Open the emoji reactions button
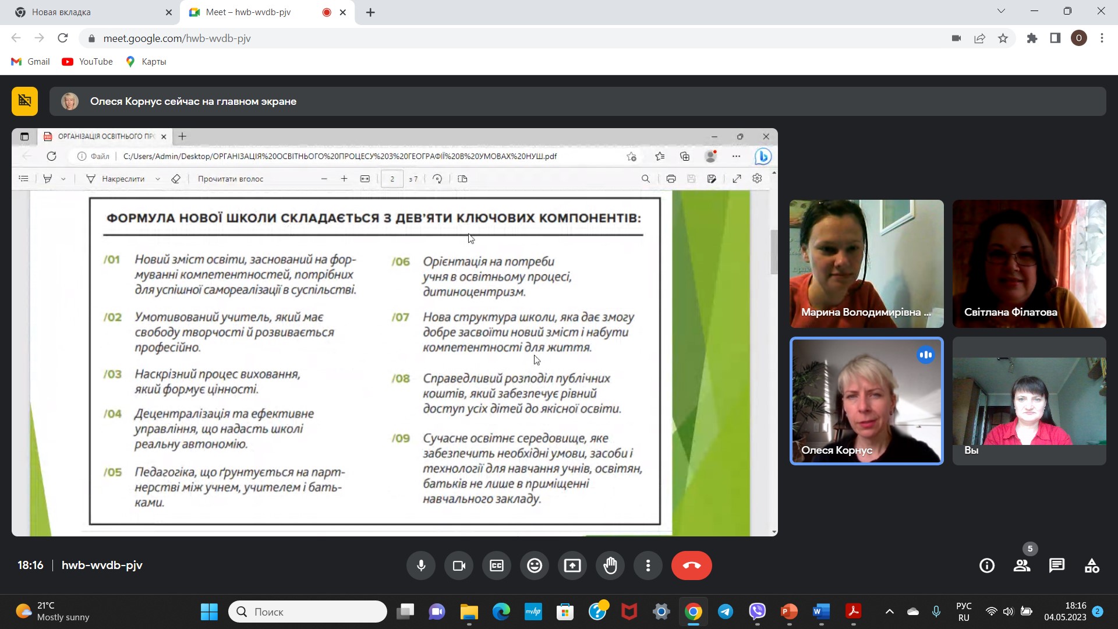Screen dimensions: 1118x629 pos(535,566)
